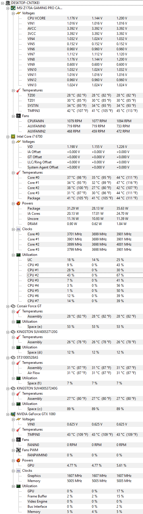Click the MSI Z170A motherboard icon
The height and width of the screenshot is (514, 143).
13,8
